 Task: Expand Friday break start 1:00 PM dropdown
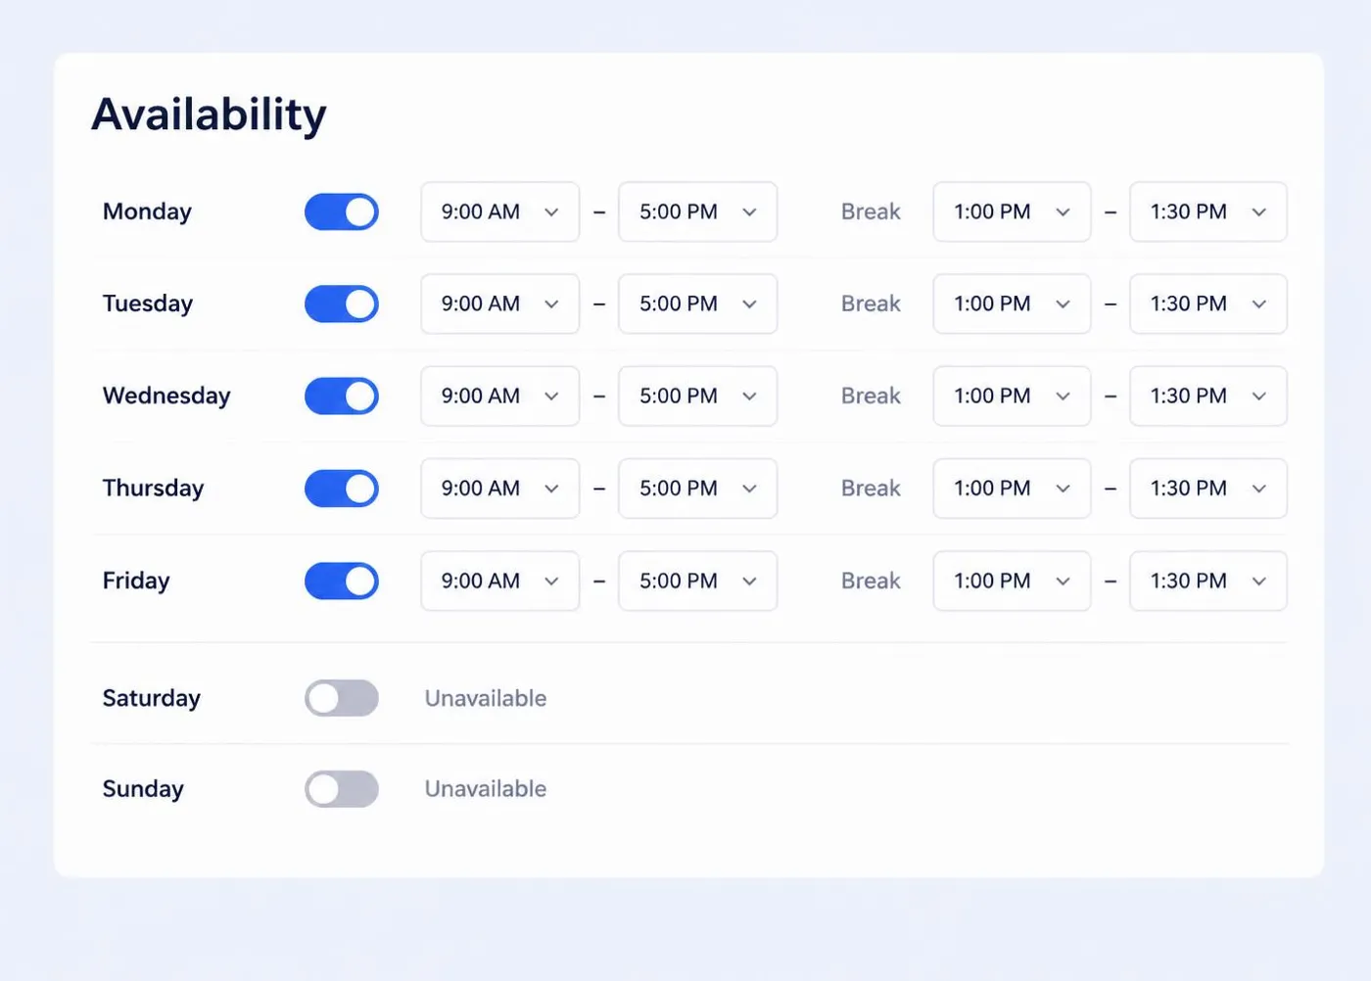[1012, 581]
